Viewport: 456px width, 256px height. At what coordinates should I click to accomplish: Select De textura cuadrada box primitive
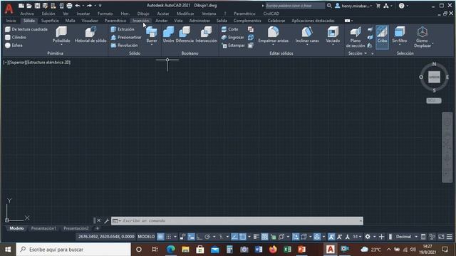pos(26,29)
